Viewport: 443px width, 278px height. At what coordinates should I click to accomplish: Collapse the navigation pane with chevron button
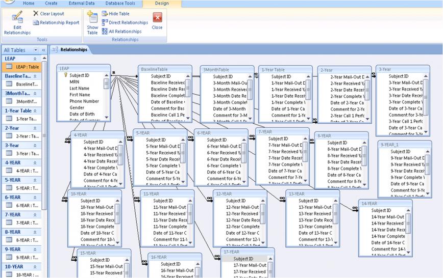point(43,50)
